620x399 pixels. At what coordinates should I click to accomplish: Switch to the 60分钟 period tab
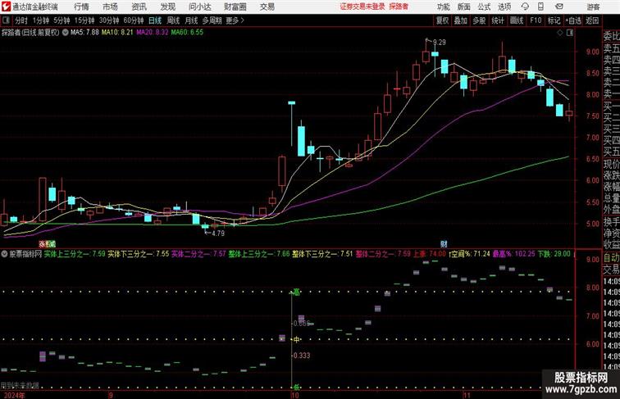[134, 20]
